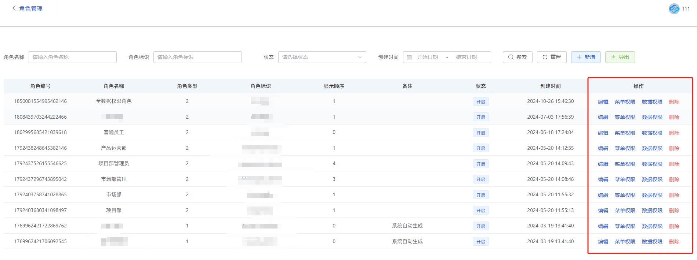Select the 开始日期 start date field

click(x=427, y=57)
